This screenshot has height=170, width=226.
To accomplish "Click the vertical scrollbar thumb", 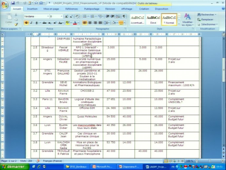I will click(x=224, y=69).
